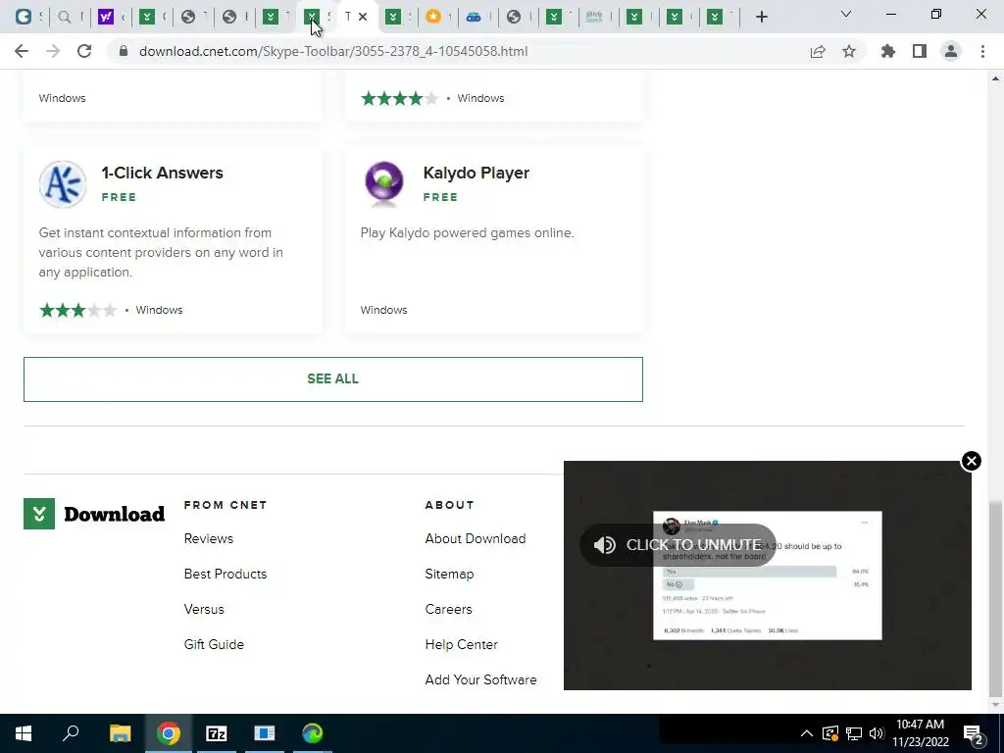Click the Download logo in footer

pyautogui.click(x=94, y=514)
